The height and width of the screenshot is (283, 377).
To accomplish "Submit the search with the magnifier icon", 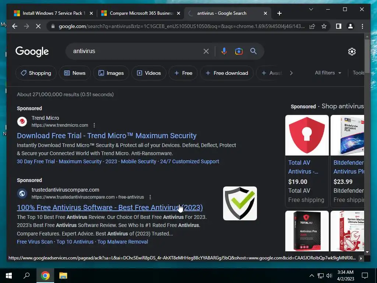I will pyautogui.click(x=253, y=51).
